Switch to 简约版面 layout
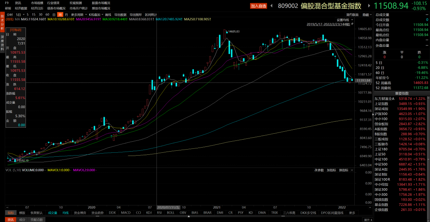430x222 pixels. pos(352,15)
